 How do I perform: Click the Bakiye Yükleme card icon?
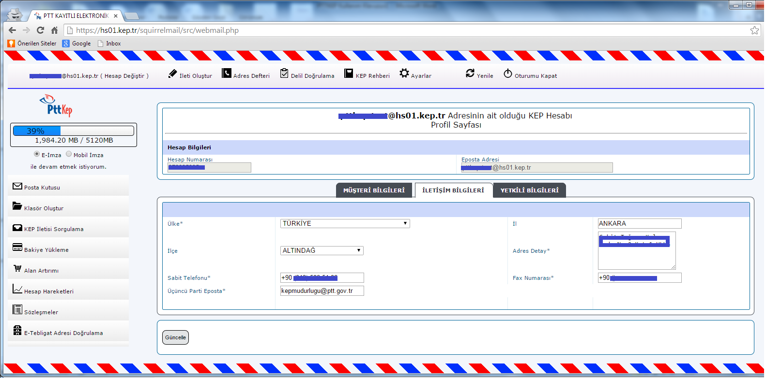pos(17,247)
